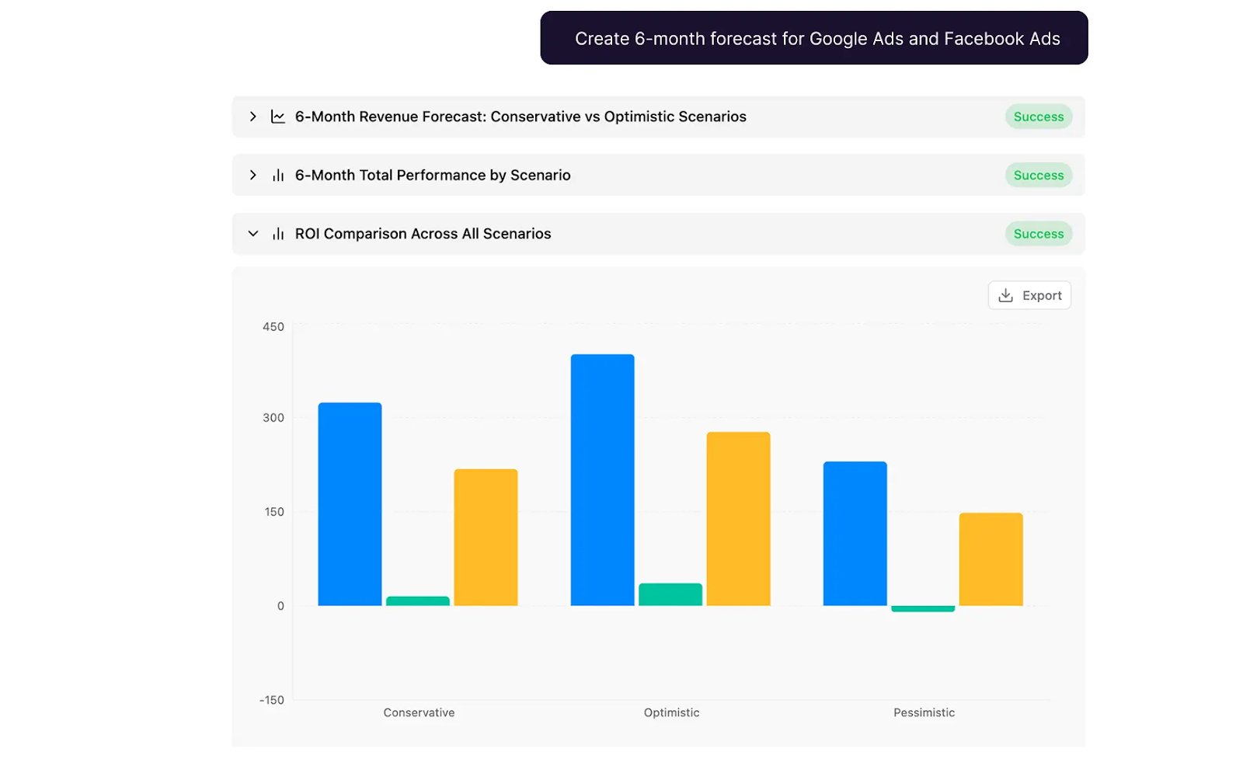
Task: Click the Optimistic axis label
Action: click(x=671, y=712)
